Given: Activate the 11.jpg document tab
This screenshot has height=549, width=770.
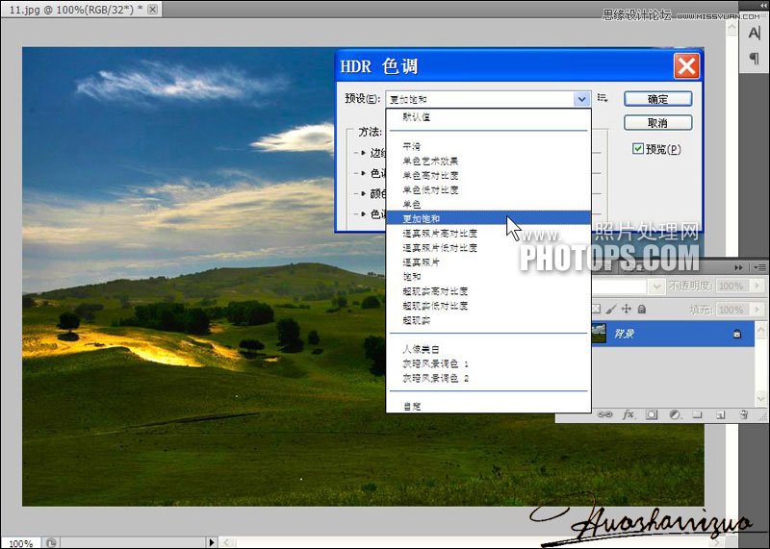Looking at the screenshot, I should (76, 10).
